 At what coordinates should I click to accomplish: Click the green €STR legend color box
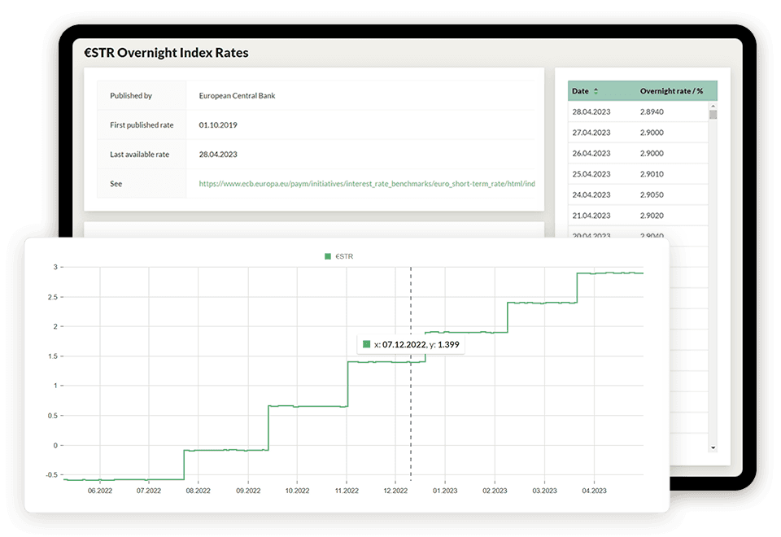(x=328, y=256)
